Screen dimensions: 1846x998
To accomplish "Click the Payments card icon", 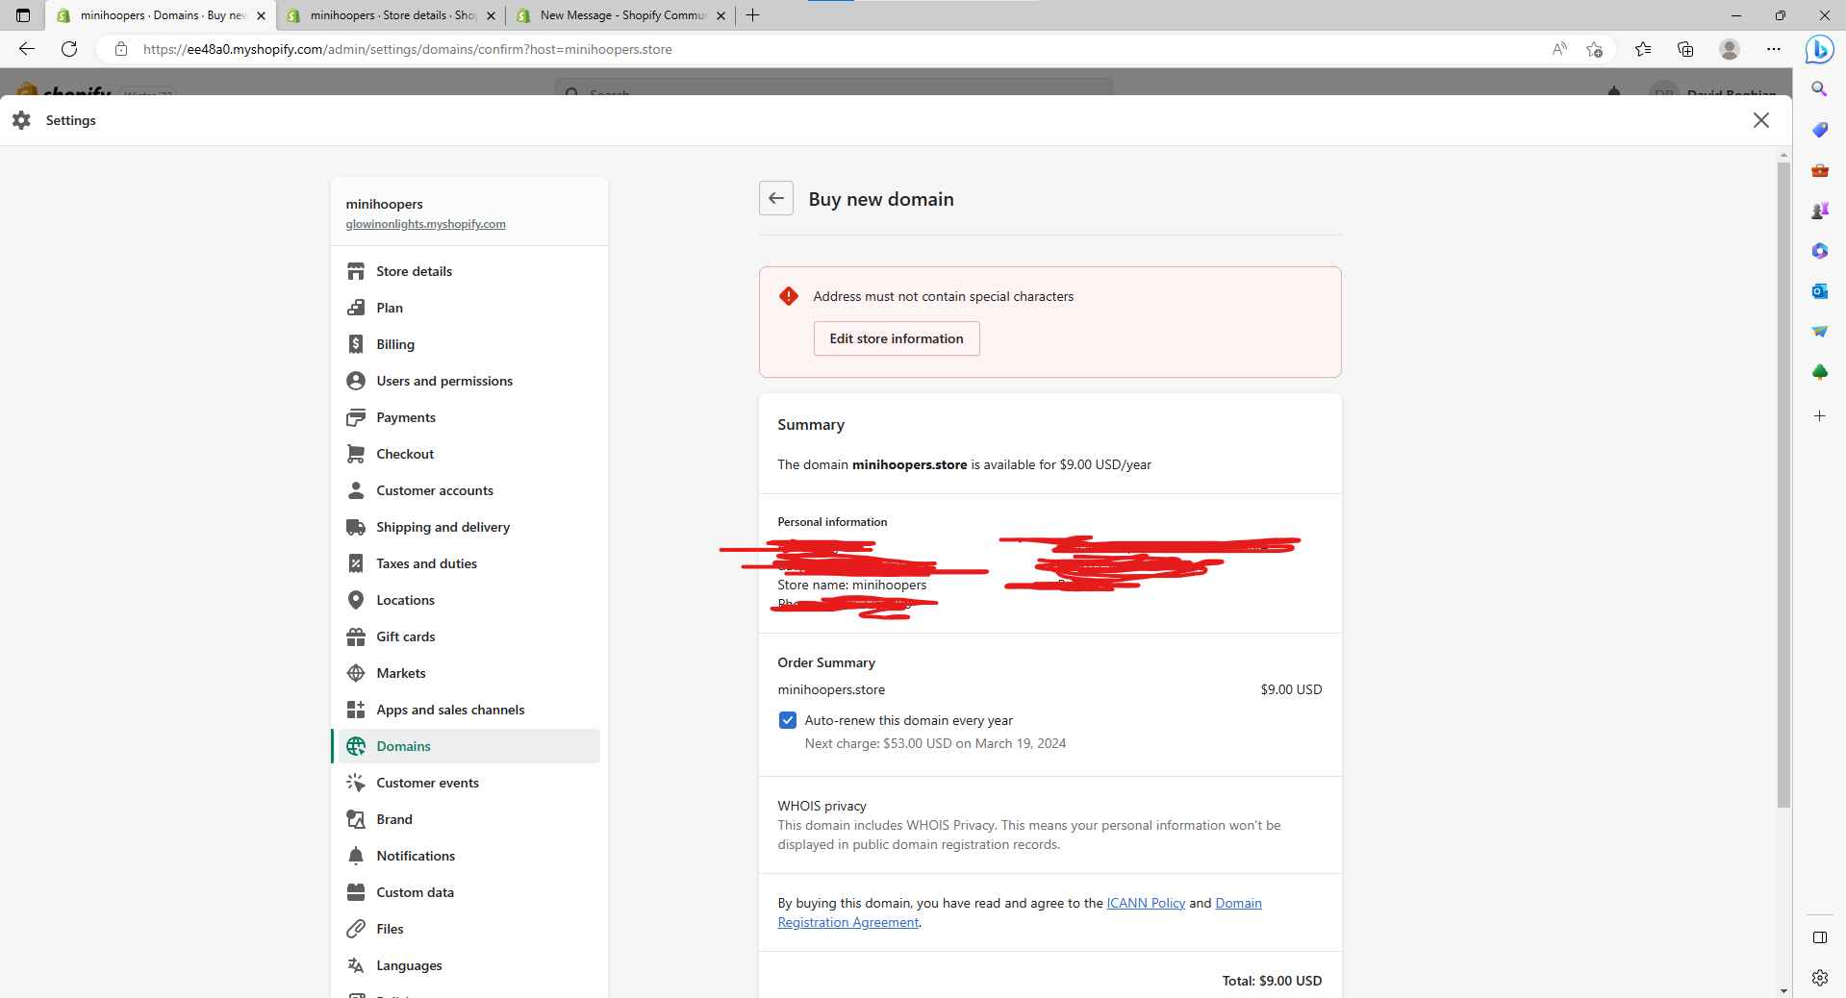I will click(x=356, y=417).
